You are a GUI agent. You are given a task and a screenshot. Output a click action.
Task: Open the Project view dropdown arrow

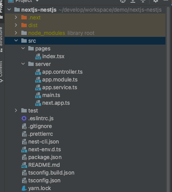pos(37,1)
